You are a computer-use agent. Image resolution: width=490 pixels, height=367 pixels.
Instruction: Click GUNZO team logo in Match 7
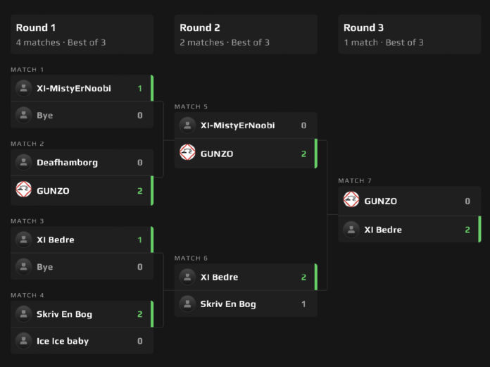(x=351, y=199)
